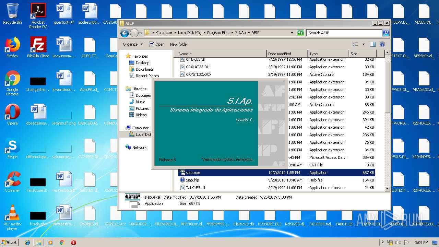Click the Windows Explorer taskbar icon
The width and height of the screenshot is (439, 247).
tap(39, 243)
